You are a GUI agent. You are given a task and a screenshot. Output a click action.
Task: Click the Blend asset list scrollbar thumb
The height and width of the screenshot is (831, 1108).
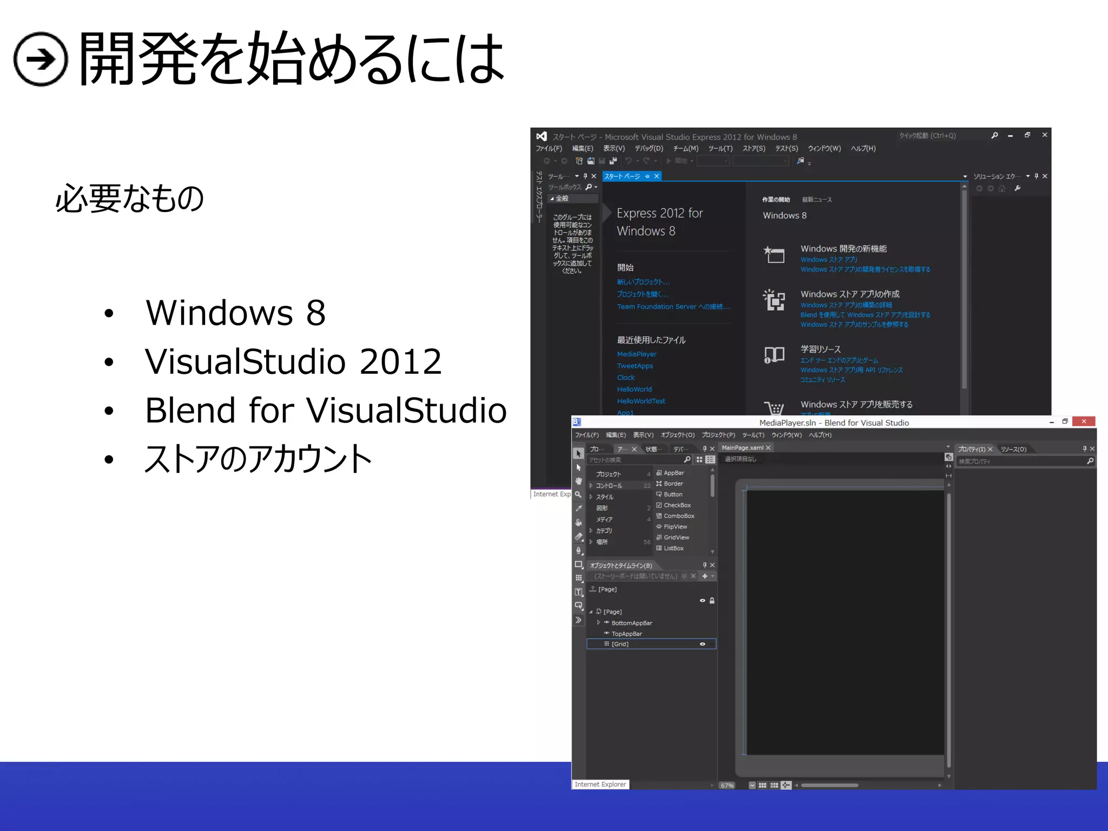[713, 485]
